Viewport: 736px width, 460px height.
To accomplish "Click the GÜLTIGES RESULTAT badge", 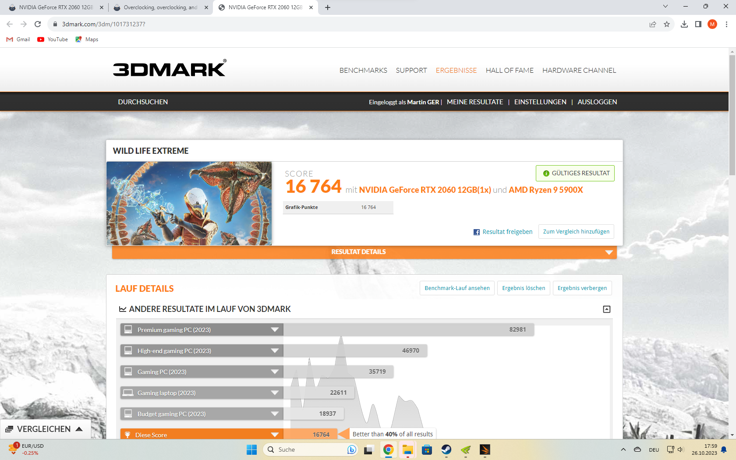I will click(575, 173).
